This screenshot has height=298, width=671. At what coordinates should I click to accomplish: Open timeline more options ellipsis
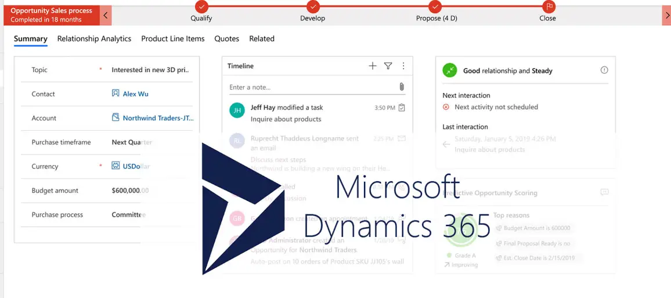click(x=403, y=66)
